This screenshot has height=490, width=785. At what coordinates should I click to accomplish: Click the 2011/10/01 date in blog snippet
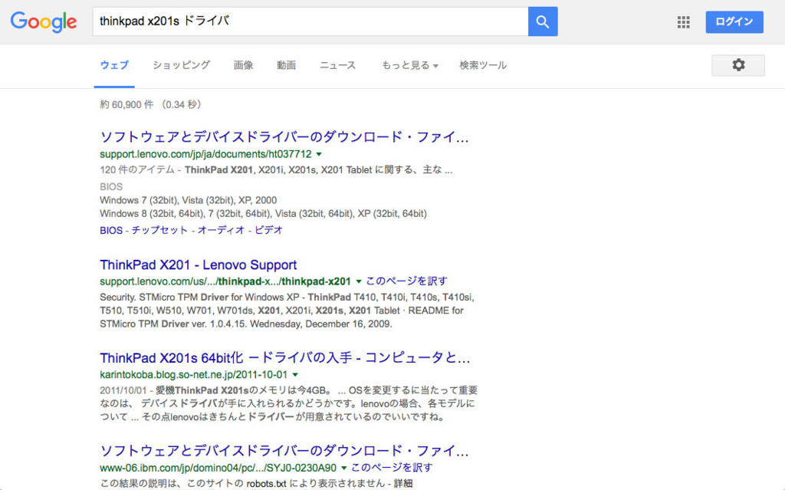[x=123, y=390]
